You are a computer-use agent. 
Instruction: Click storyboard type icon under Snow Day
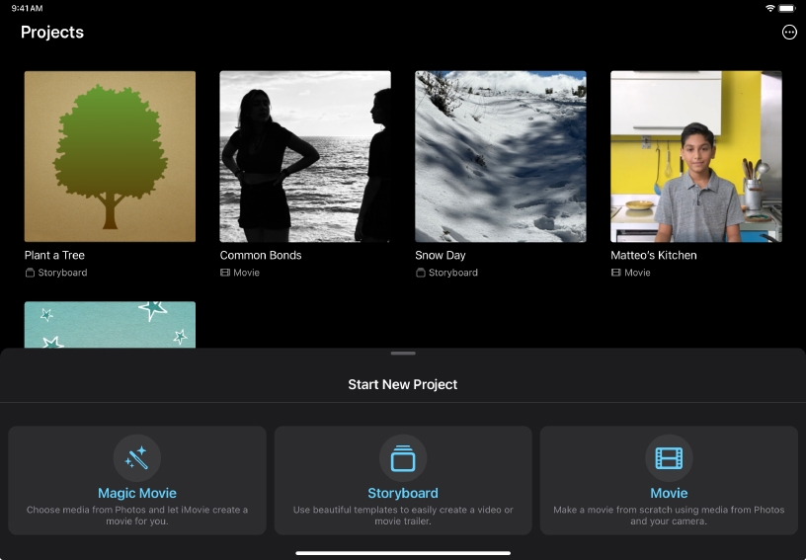click(x=421, y=273)
